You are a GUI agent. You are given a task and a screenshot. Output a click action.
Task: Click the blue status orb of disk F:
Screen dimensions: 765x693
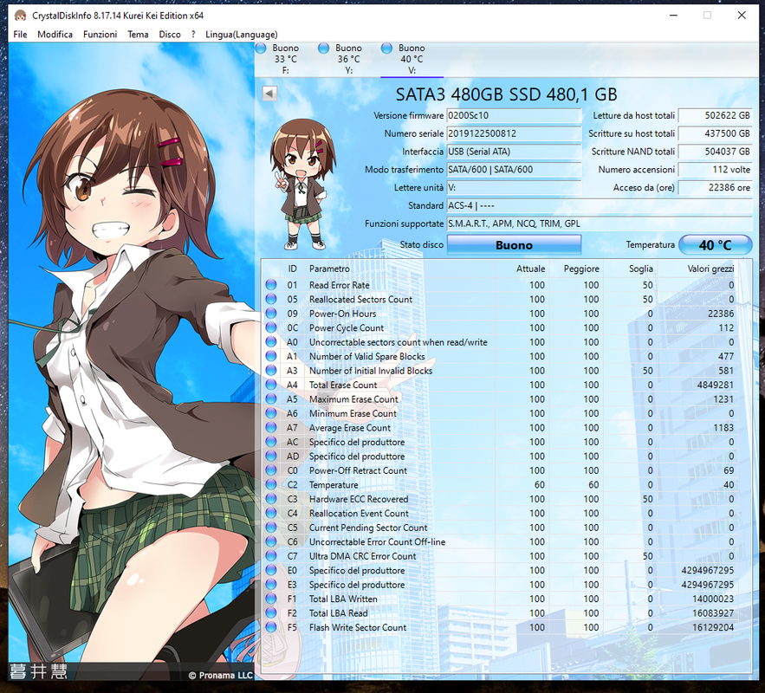(x=261, y=48)
